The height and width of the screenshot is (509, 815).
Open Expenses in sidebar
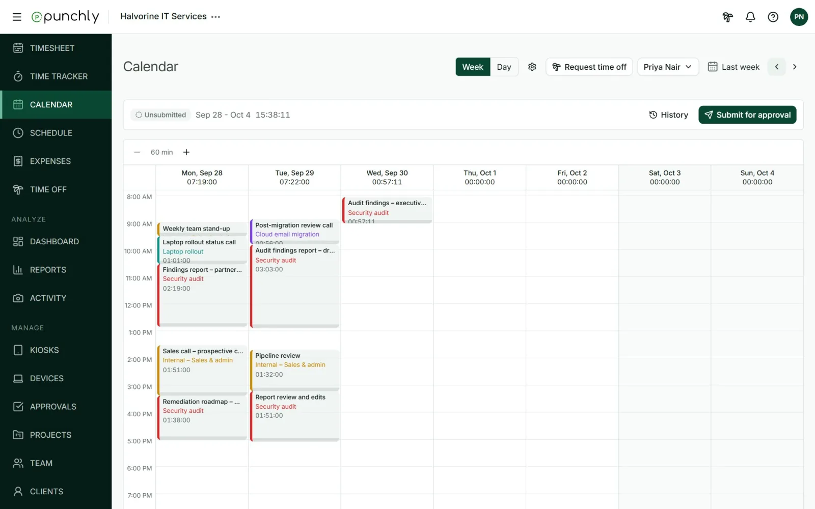point(56,161)
